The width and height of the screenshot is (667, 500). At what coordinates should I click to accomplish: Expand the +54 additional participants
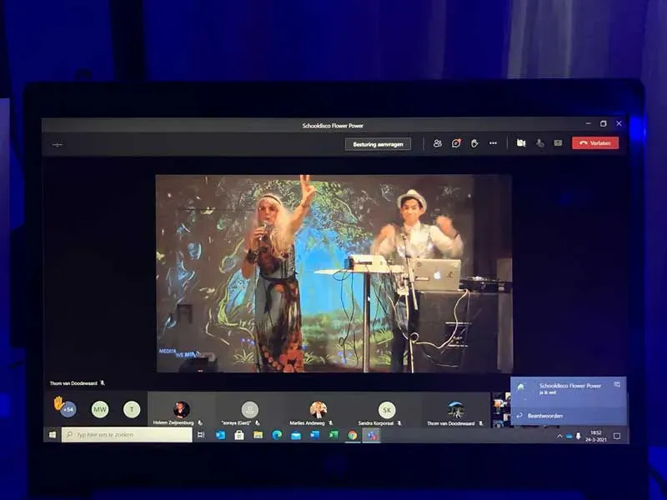click(68, 409)
